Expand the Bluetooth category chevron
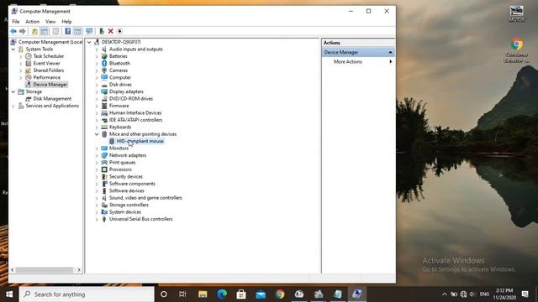The image size is (538, 302). tap(97, 64)
